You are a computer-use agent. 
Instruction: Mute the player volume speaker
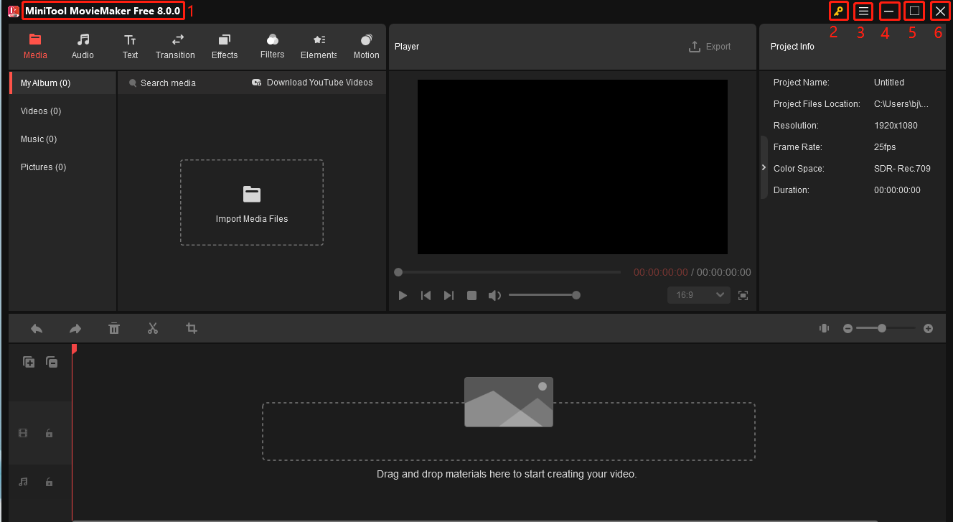pyautogui.click(x=494, y=295)
